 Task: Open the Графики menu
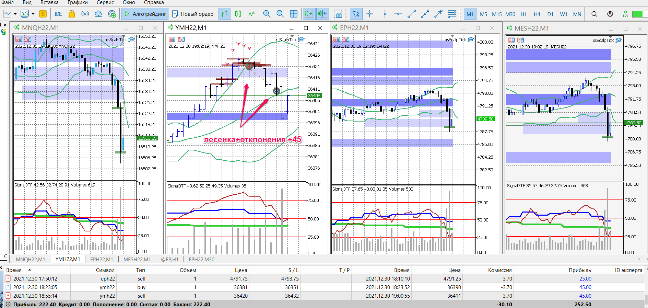(78, 2)
